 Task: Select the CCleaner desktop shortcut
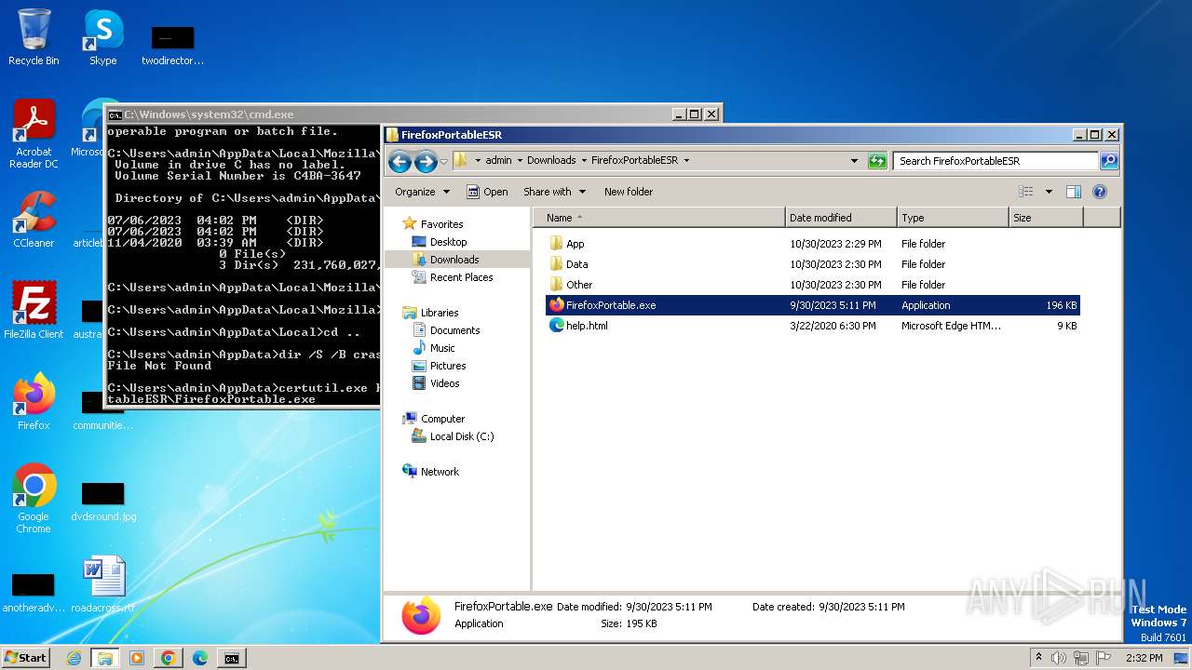34,220
